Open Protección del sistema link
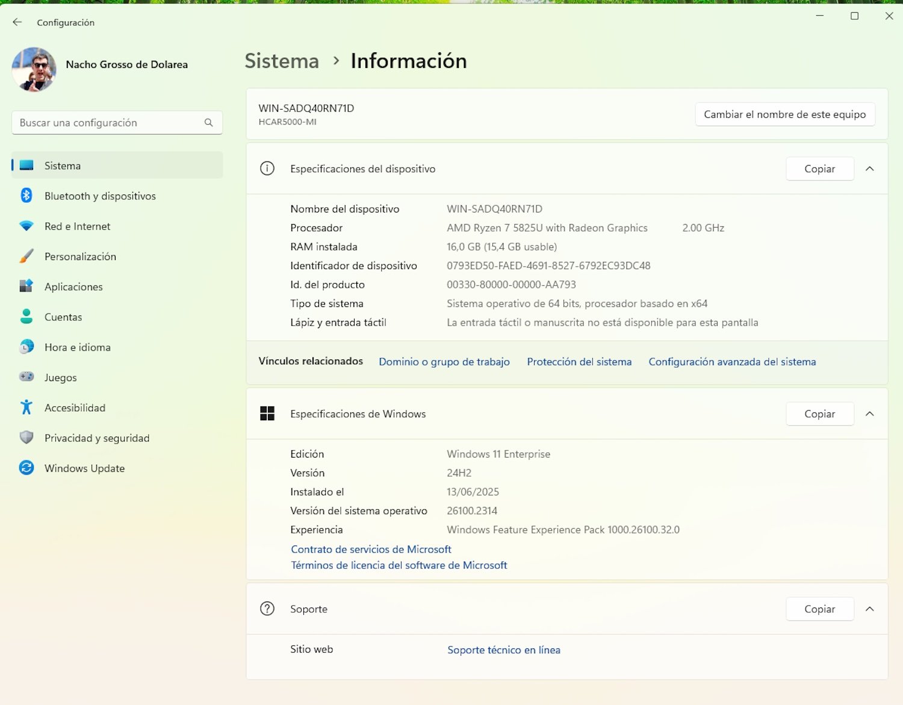This screenshot has width=903, height=705. coord(579,362)
